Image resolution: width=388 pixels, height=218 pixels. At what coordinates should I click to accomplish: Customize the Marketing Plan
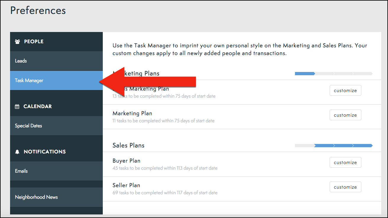pyautogui.click(x=345, y=115)
